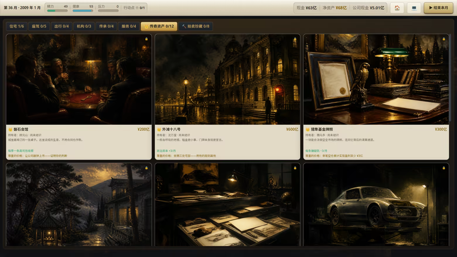Click the 压力 stress bar
Viewport: 457px width, 257px height.
(108, 11)
